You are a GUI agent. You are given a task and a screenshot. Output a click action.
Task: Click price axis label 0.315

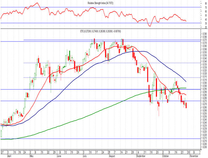point(205,77)
